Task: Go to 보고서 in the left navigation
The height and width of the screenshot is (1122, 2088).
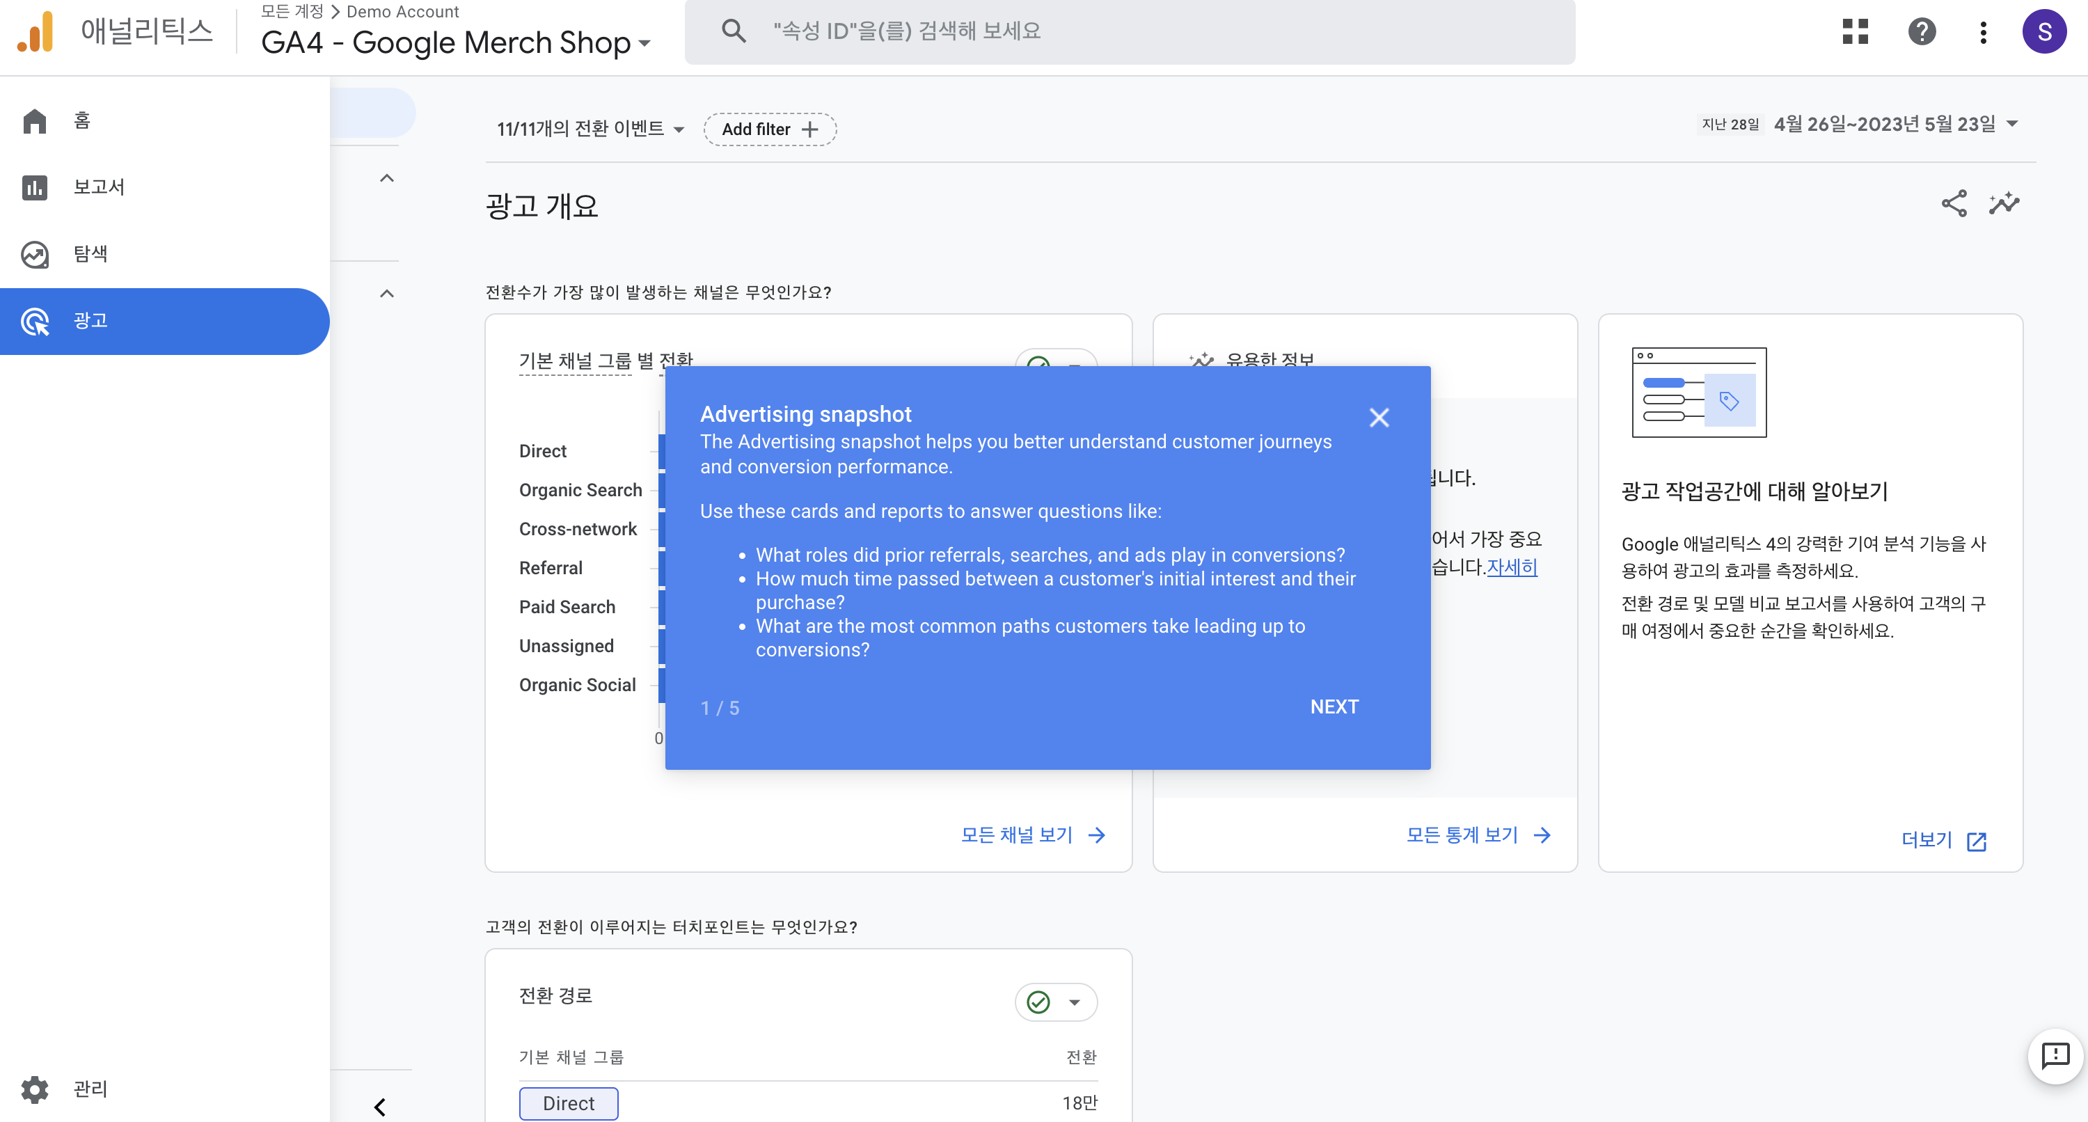Action: pyautogui.click(x=99, y=187)
